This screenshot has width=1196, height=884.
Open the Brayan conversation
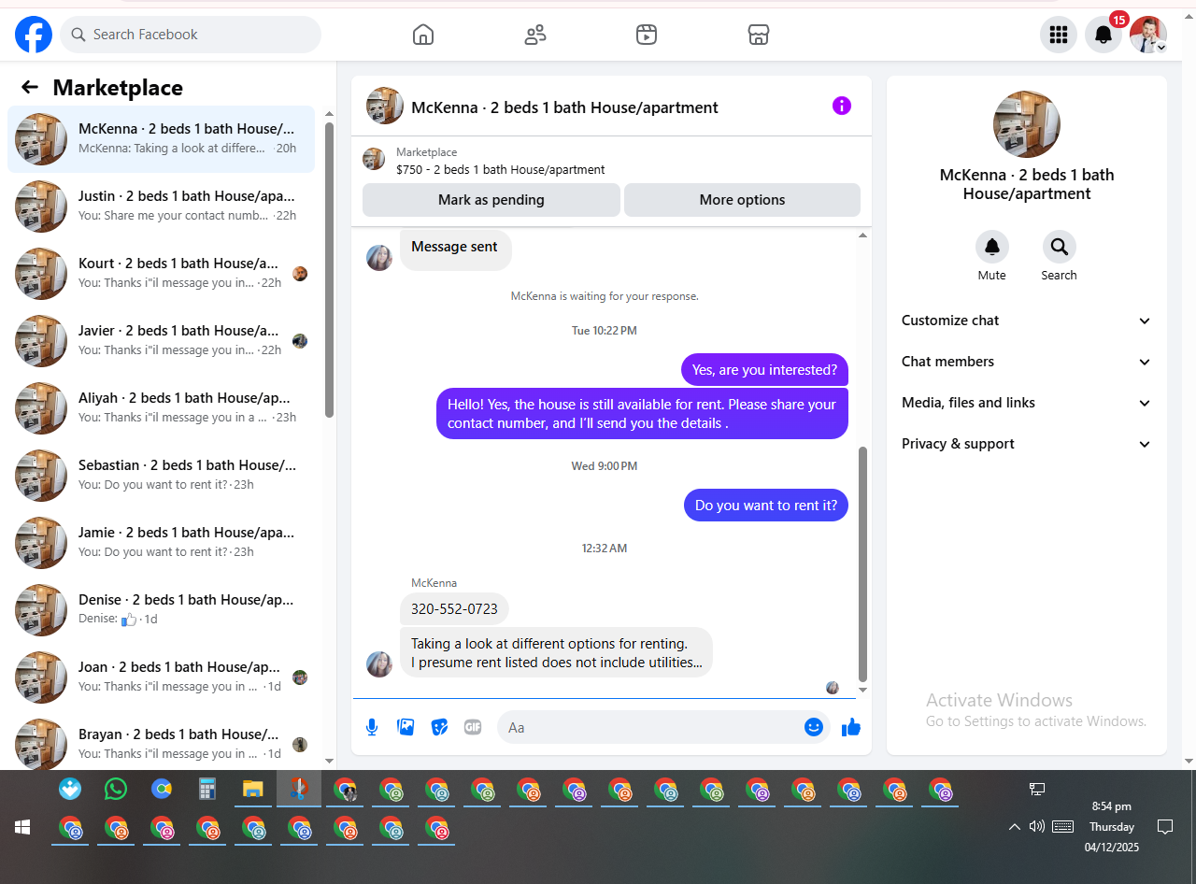tap(161, 743)
